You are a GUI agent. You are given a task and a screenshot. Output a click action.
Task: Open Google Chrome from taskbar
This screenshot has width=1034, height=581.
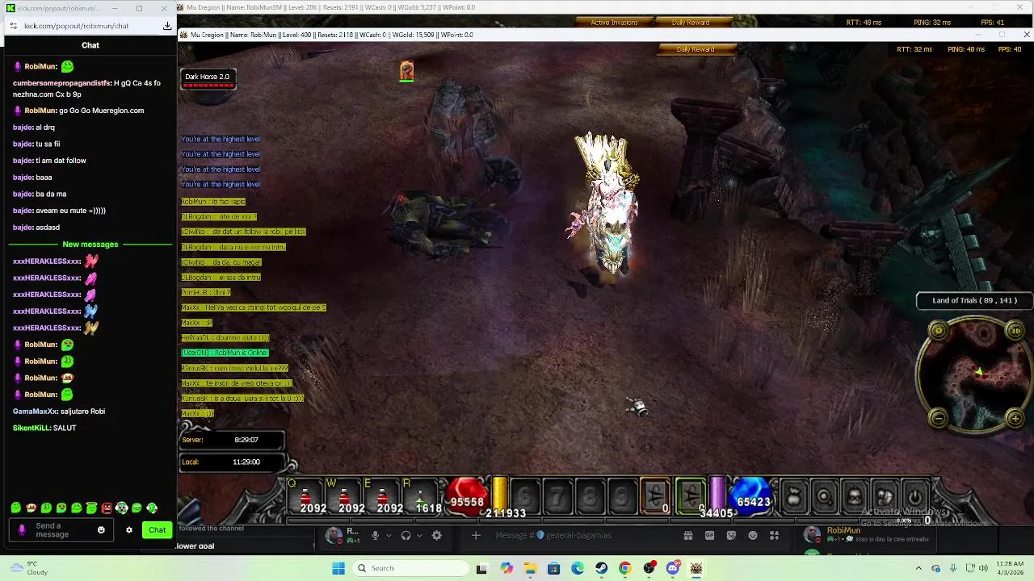(x=624, y=568)
